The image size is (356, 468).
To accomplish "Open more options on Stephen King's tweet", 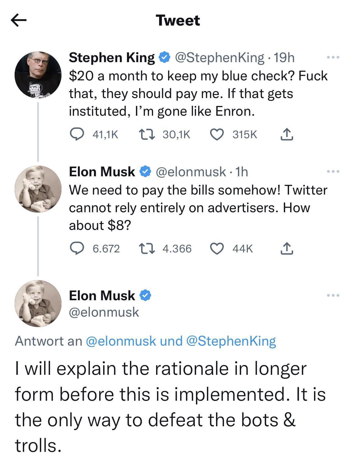I will pos(333,57).
